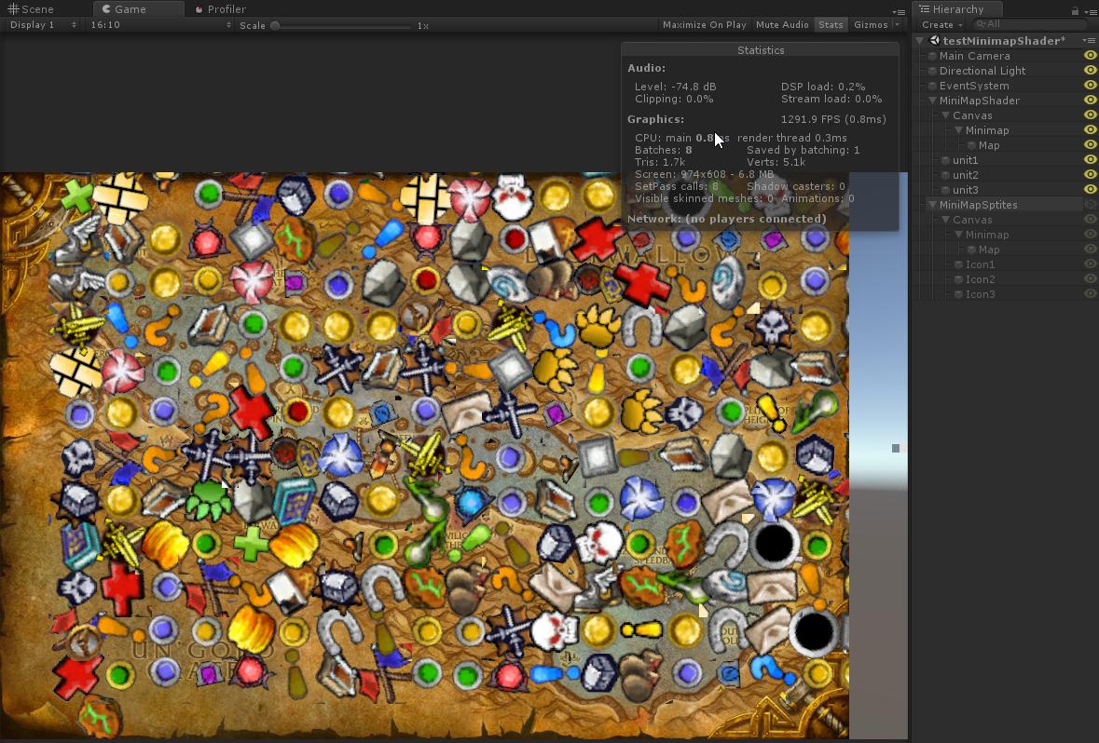This screenshot has height=743, width=1099.
Task: Toggle the Hierarchy panel lock icon
Action: pos(1075,10)
